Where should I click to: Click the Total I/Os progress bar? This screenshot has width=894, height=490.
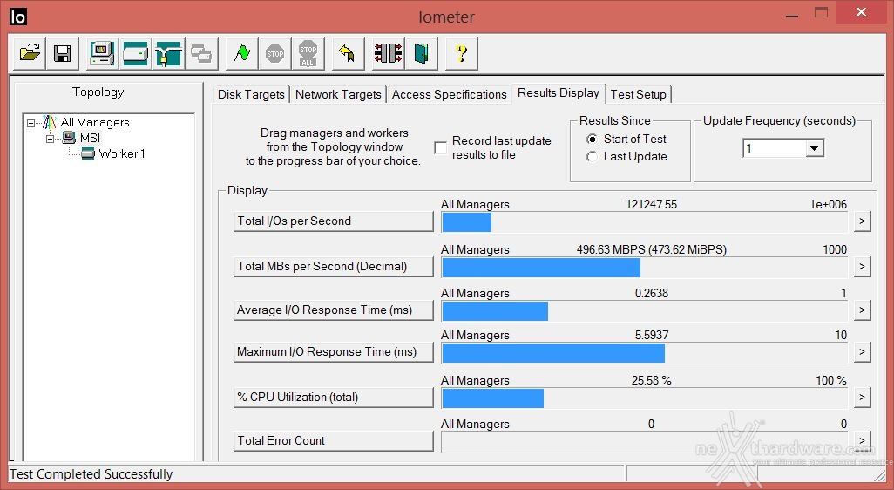coord(644,222)
